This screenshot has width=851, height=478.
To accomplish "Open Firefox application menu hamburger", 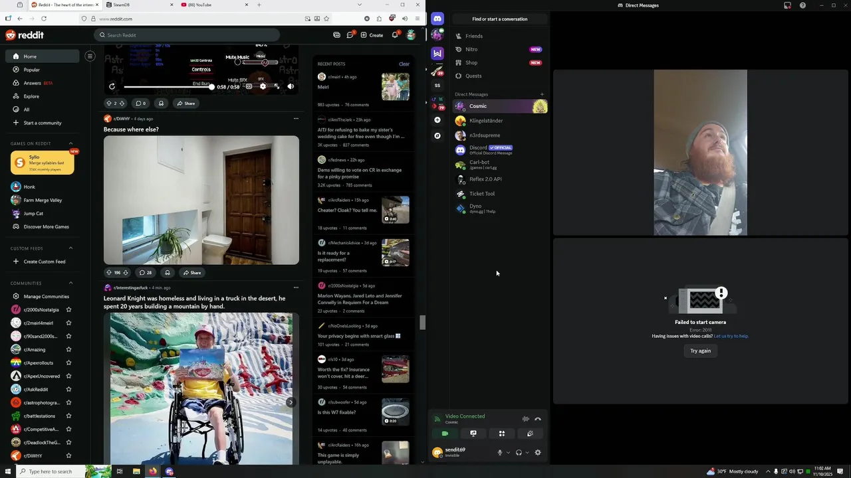I will pos(418,19).
